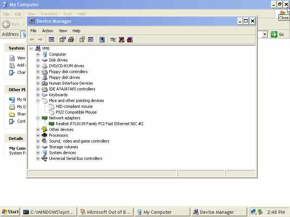Expand the Computer category
The image size is (290, 217).
point(38,54)
